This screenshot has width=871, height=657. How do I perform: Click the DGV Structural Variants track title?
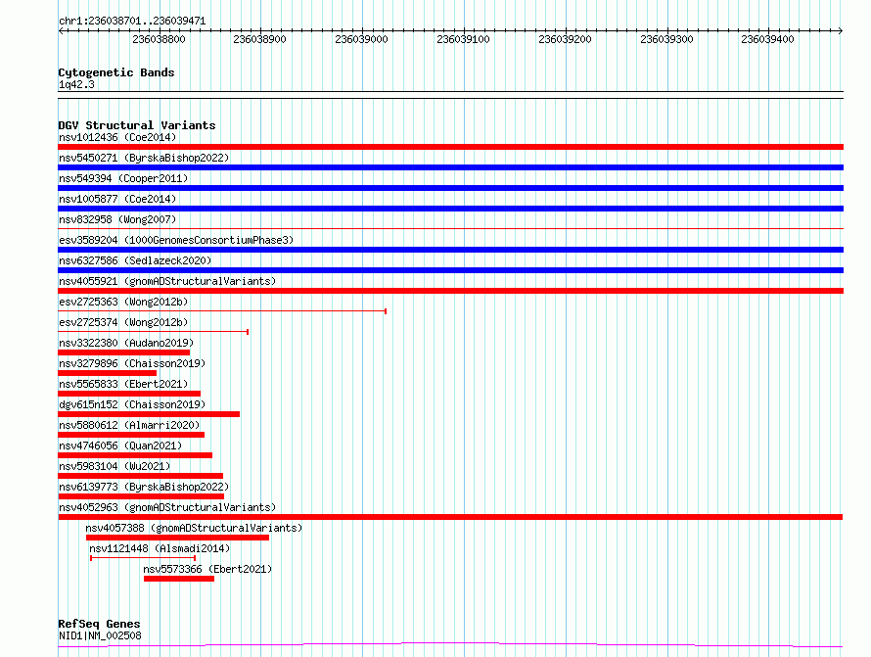pyautogui.click(x=137, y=125)
